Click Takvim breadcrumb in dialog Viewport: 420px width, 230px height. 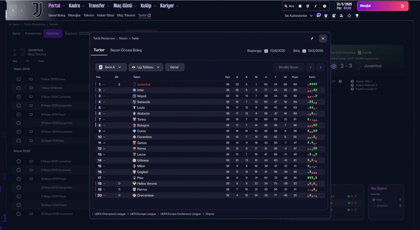(123, 38)
